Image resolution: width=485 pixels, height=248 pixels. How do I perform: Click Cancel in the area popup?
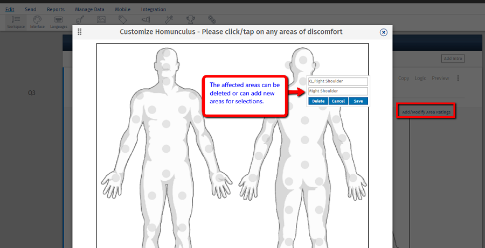pyautogui.click(x=338, y=101)
